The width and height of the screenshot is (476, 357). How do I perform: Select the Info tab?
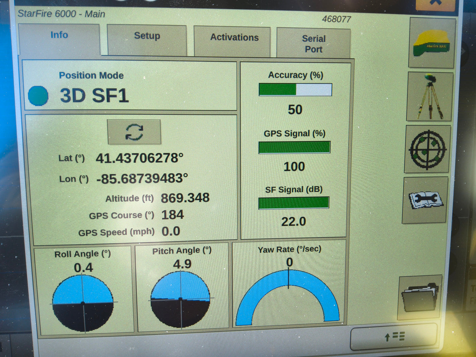59,35
